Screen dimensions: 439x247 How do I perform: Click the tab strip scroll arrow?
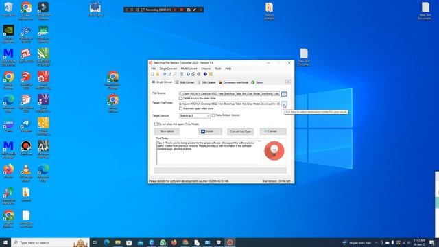click(288, 82)
